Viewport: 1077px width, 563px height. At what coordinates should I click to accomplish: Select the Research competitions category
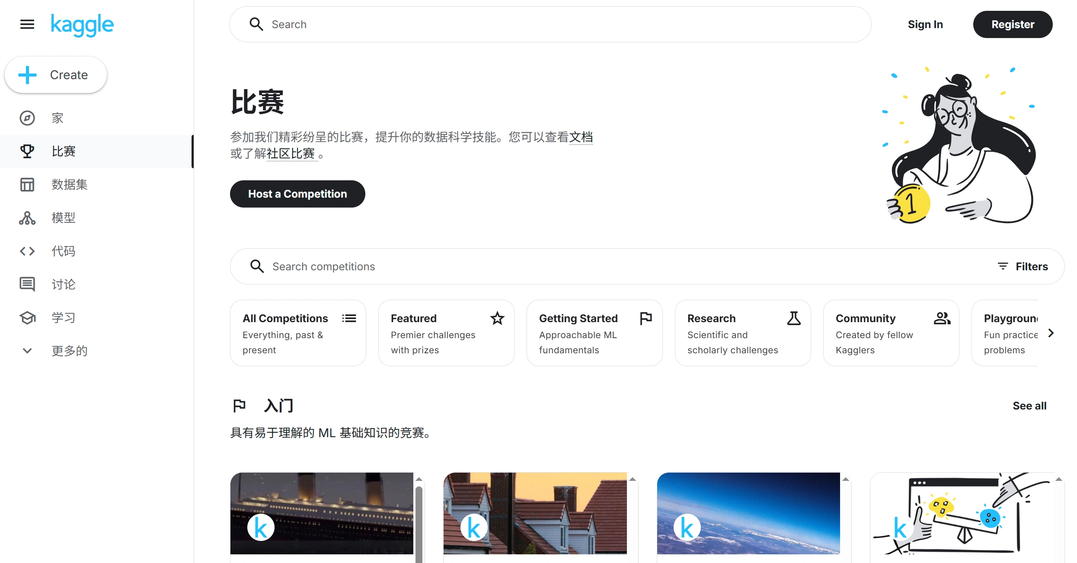click(x=742, y=333)
